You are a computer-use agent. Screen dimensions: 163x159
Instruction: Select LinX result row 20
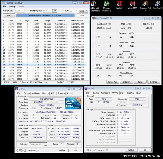click(44, 79)
